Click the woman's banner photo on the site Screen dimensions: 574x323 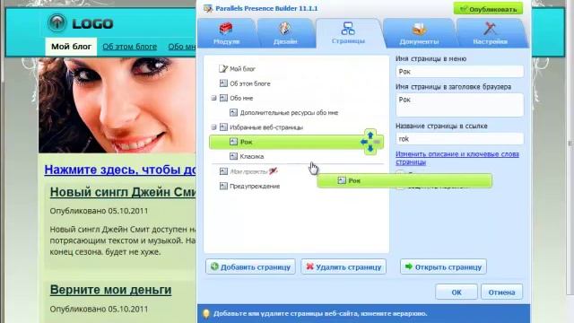[117, 105]
